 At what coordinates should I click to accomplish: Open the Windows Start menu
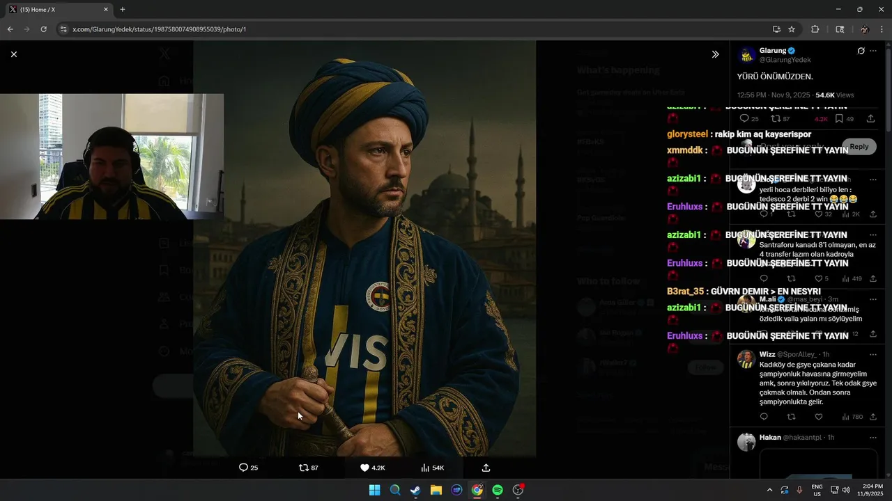point(374,490)
